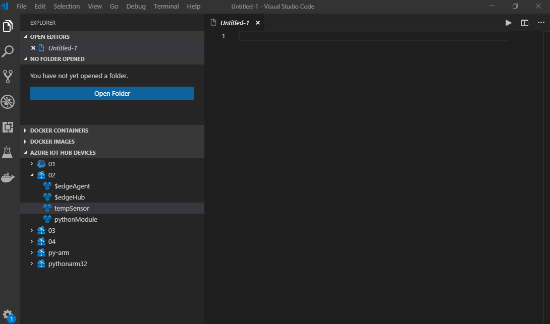Open the editor More Actions ellipsis
The image size is (550, 324).
[541, 23]
